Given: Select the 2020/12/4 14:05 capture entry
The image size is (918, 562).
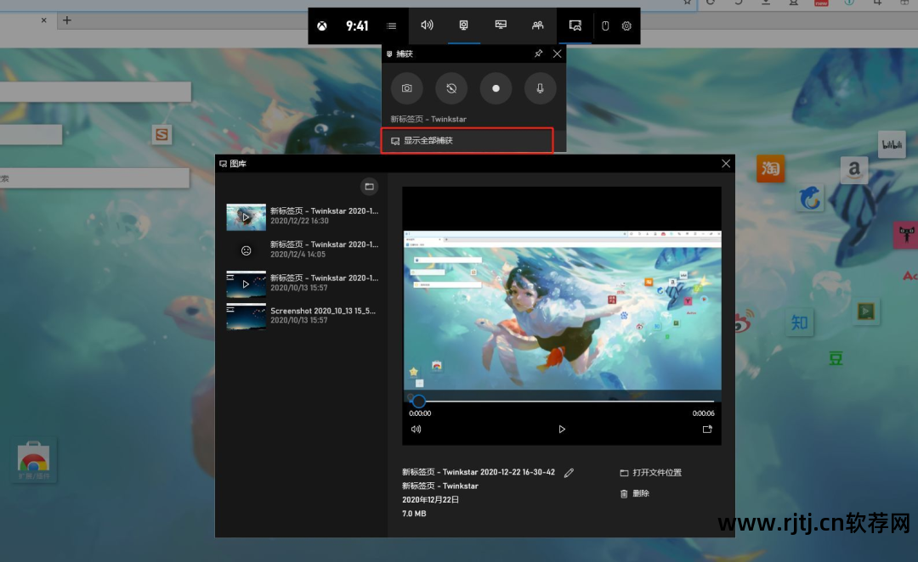Looking at the screenshot, I should (x=303, y=250).
